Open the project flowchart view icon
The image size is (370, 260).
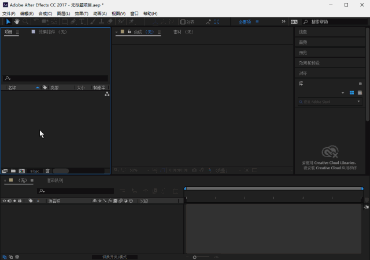pos(107,94)
